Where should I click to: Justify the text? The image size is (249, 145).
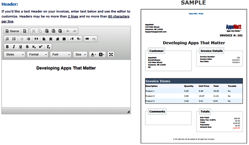(x=64, y=39)
